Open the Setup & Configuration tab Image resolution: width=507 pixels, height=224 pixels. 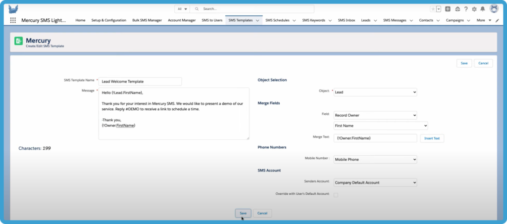pyautogui.click(x=108, y=20)
